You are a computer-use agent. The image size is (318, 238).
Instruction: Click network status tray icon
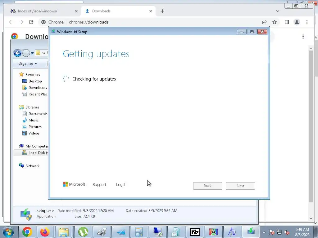tap(279, 232)
